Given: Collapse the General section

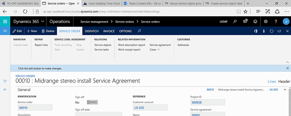Looking at the screenshot, I should pos(285,90).
